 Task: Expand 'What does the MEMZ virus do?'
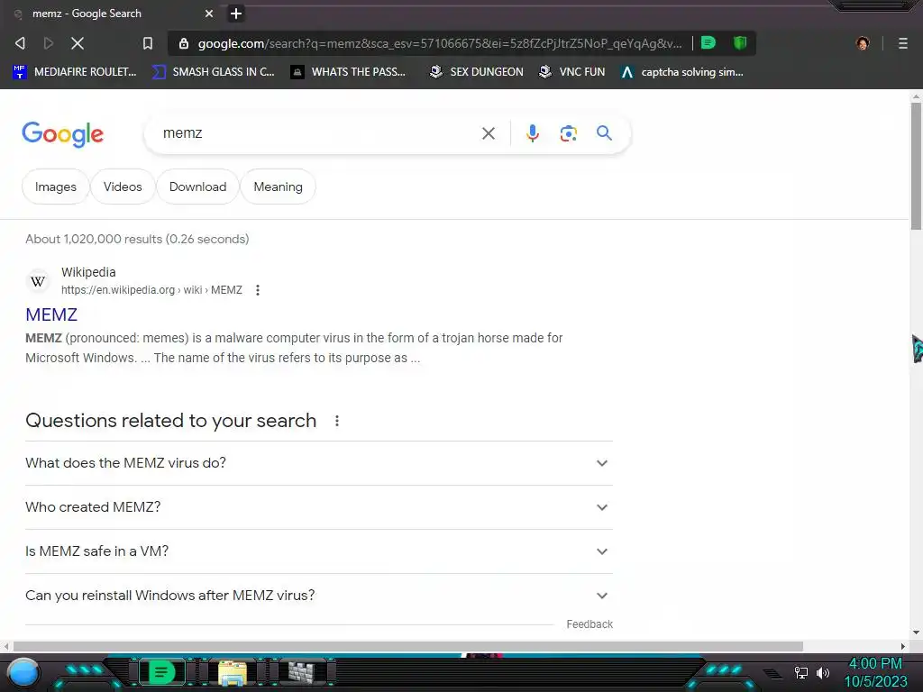(x=318, y=463)
